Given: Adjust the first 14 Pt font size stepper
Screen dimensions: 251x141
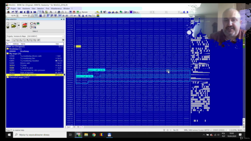Looking at the screenshot, I should point(17,16).
